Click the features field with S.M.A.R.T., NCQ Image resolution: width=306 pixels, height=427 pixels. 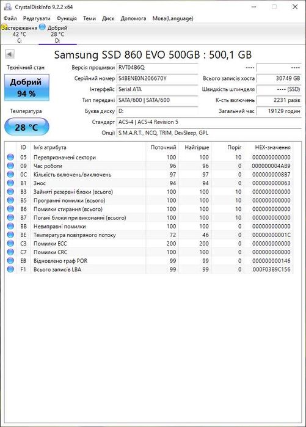209,133
